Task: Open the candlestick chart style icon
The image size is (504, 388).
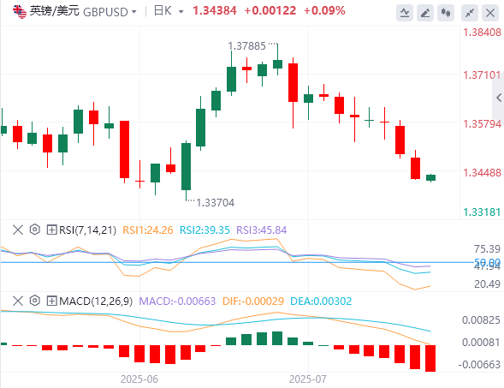Action: [446, 13]
